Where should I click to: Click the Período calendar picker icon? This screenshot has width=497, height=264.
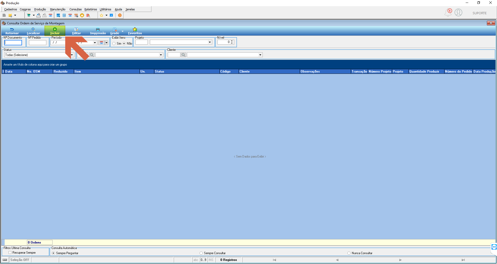pyautogui.click(x=101, y=43)
